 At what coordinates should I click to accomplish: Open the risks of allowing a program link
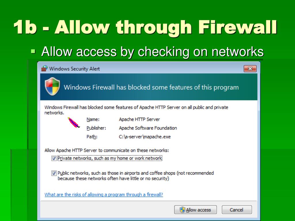click(104, 195)
